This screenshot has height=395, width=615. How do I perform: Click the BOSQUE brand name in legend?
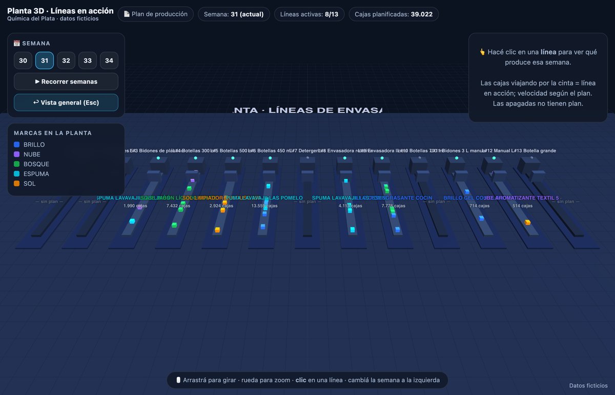36,164
